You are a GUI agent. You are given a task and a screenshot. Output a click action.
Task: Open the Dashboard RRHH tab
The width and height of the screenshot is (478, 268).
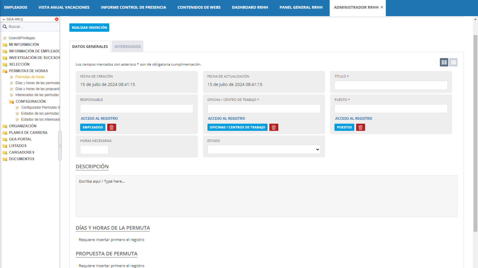coord(250,7)
